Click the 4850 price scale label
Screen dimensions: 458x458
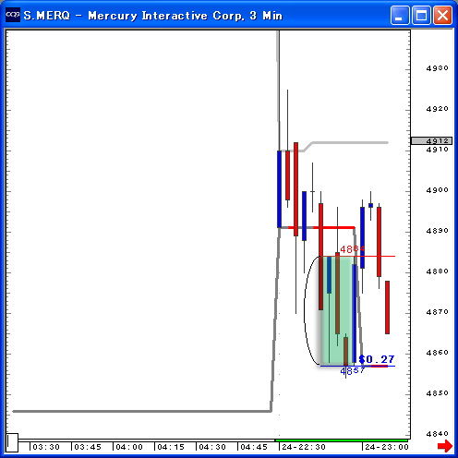click(437, 393)
